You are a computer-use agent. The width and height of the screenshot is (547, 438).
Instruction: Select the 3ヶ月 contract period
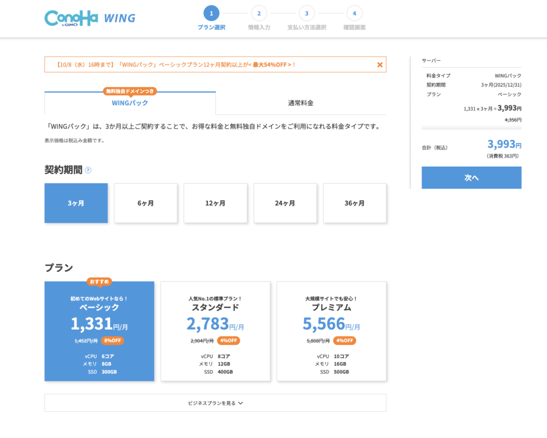point(76,203)
